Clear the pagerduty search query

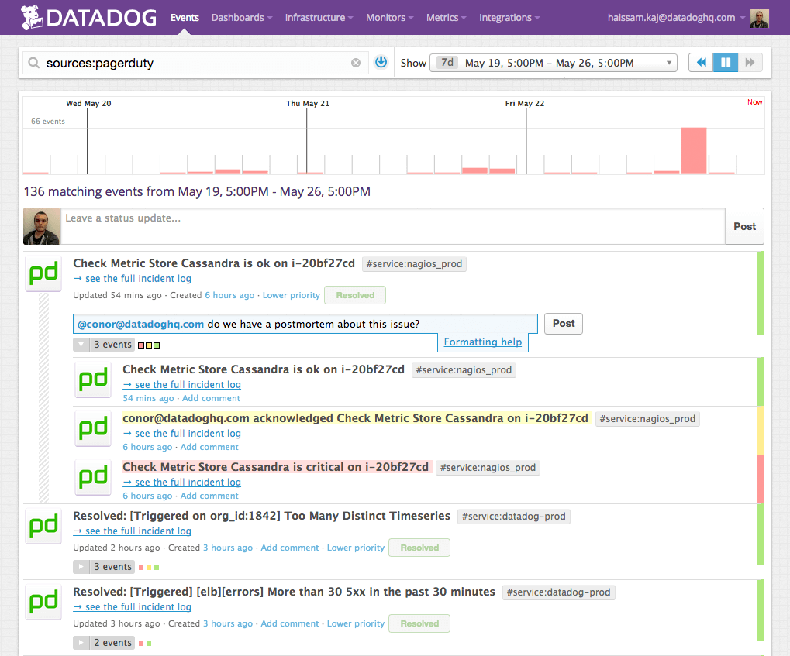[355, 62]
